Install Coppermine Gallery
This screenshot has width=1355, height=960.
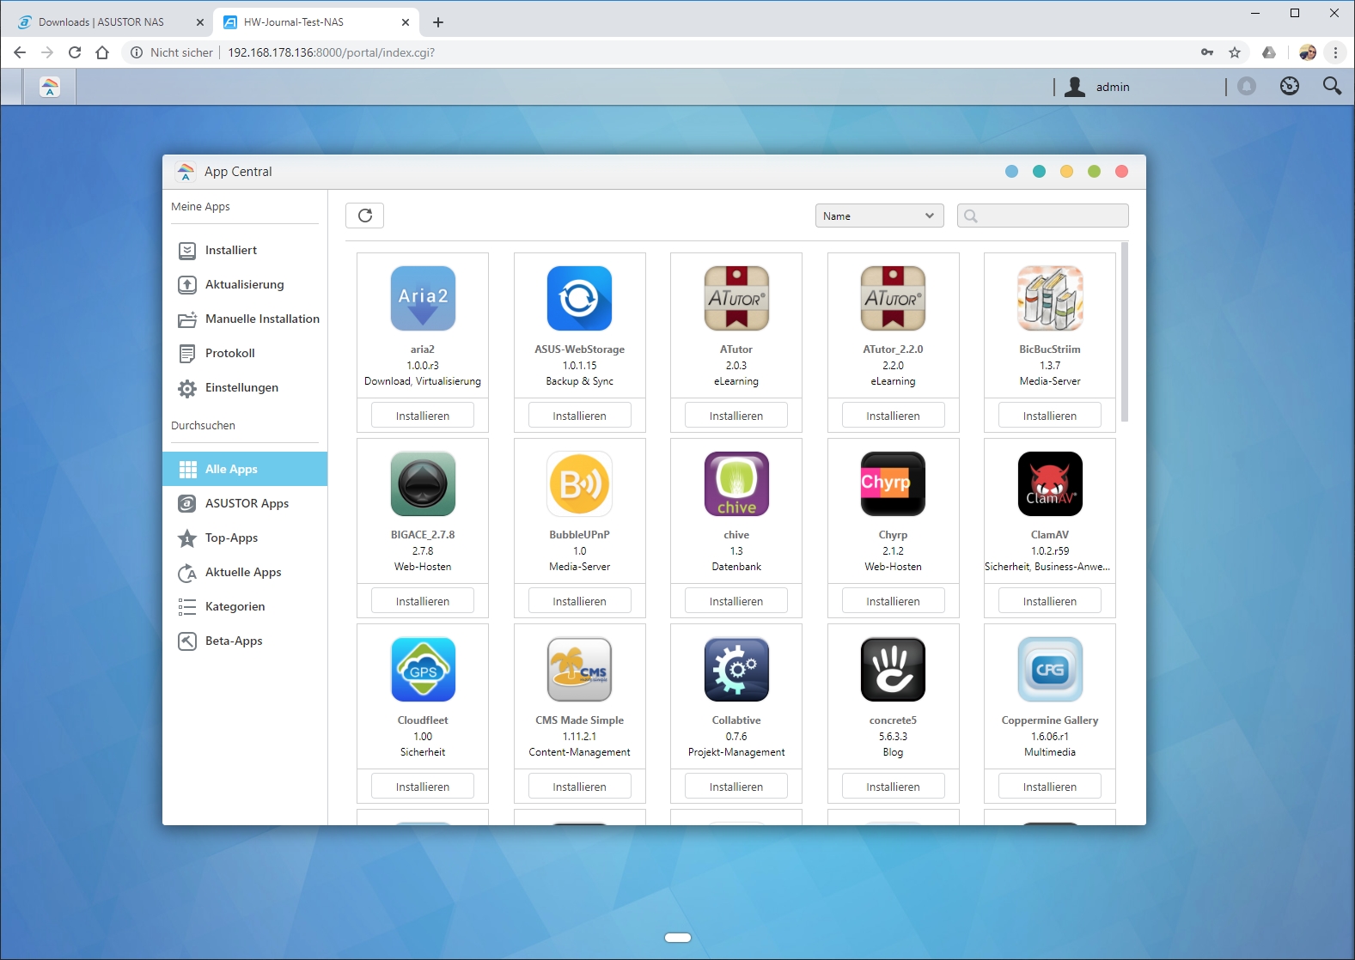pyautogui.click(x=1050, y=787)
